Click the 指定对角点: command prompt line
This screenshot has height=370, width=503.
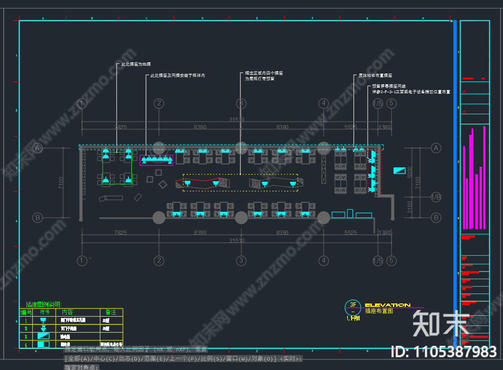pos(82,367)
